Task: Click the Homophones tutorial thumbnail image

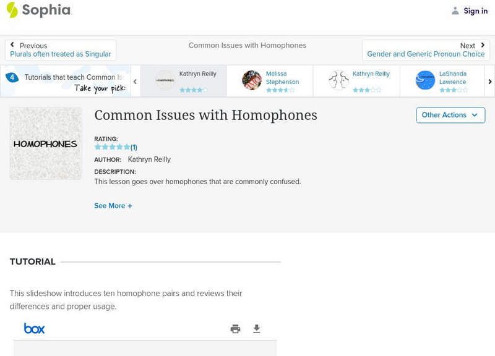Action: pos(46,143)
